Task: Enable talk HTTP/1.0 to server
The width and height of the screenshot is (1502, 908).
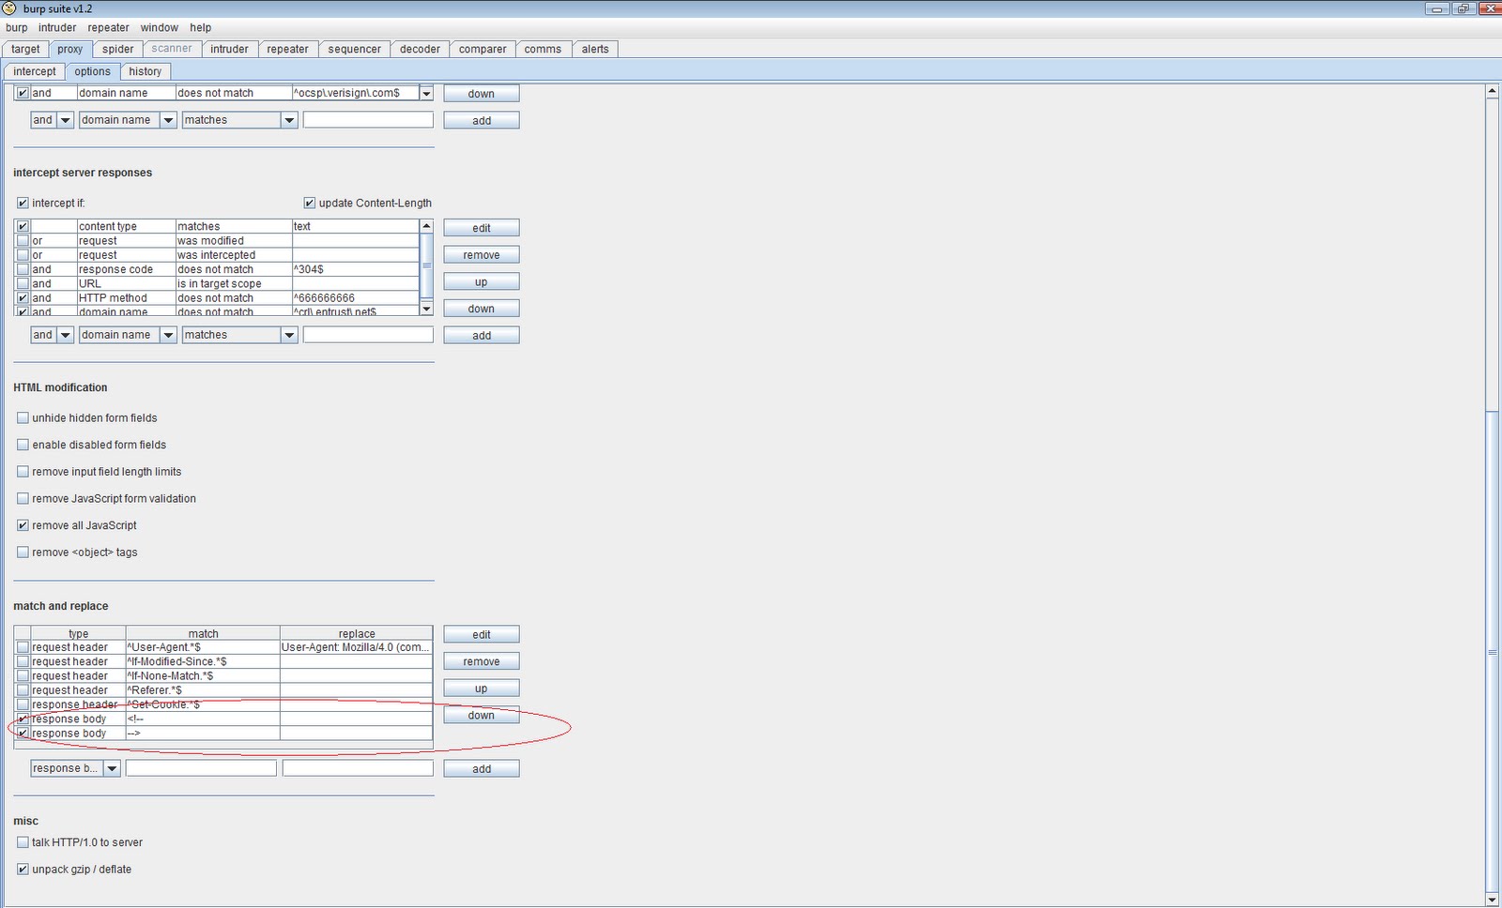Action: point(23,842)
